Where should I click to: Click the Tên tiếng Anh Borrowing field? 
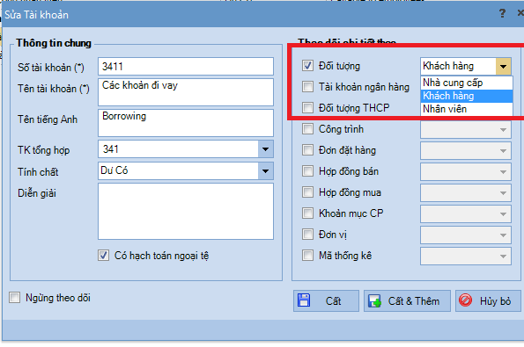(186, 123)
